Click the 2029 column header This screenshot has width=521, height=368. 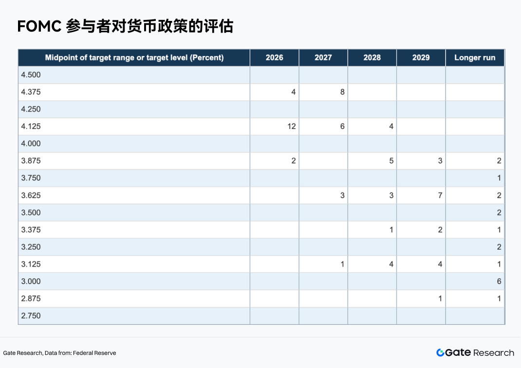[421, 58]
